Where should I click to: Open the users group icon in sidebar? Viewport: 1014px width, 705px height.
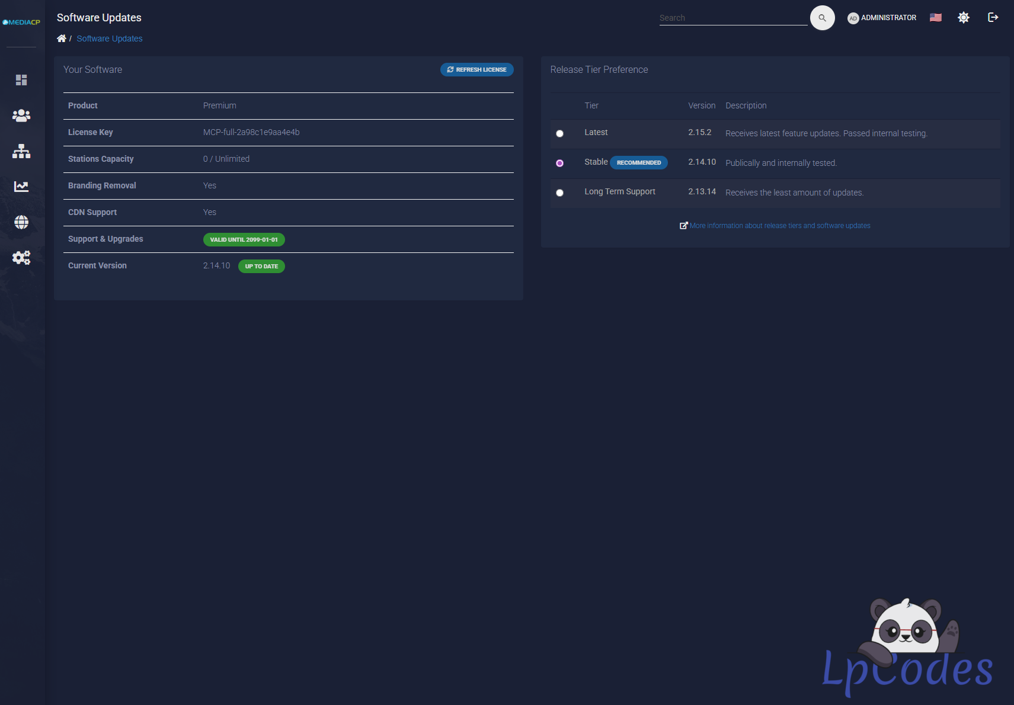pyautogui.click(x=21, y=116)
